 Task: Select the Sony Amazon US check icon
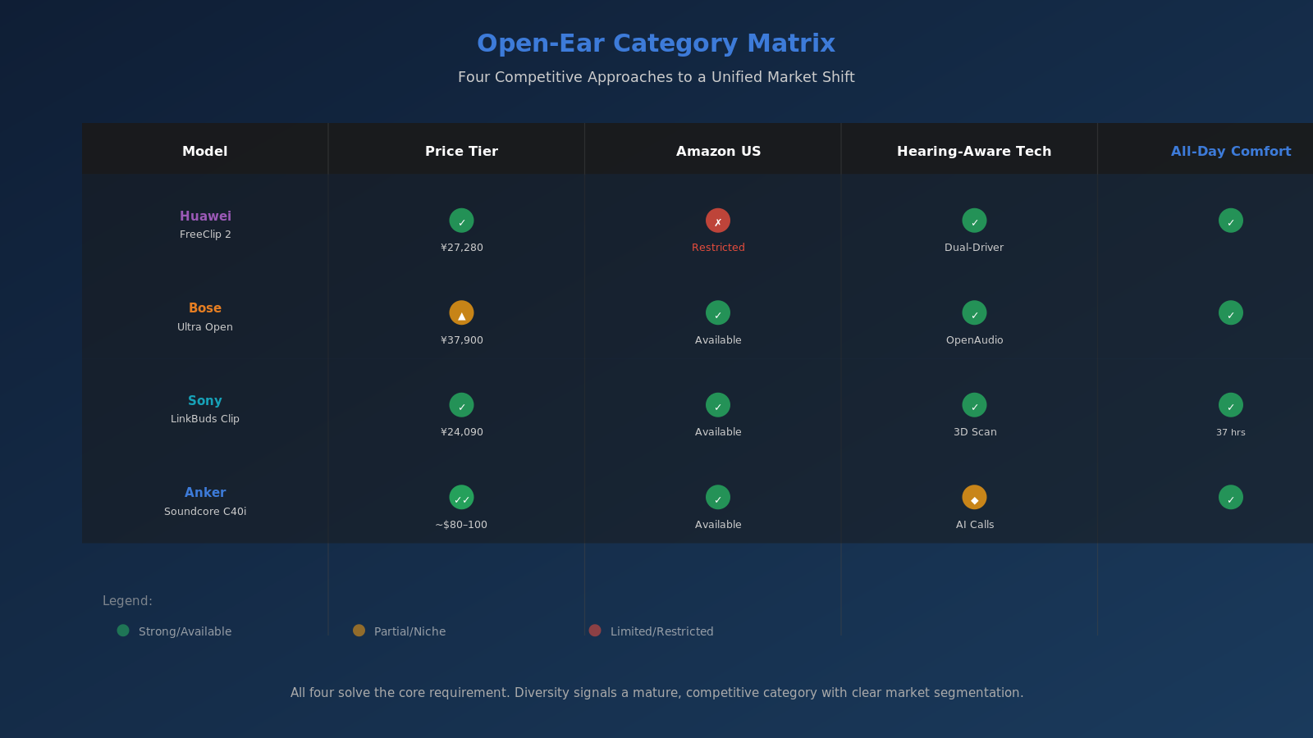click(x=718, y=405)
